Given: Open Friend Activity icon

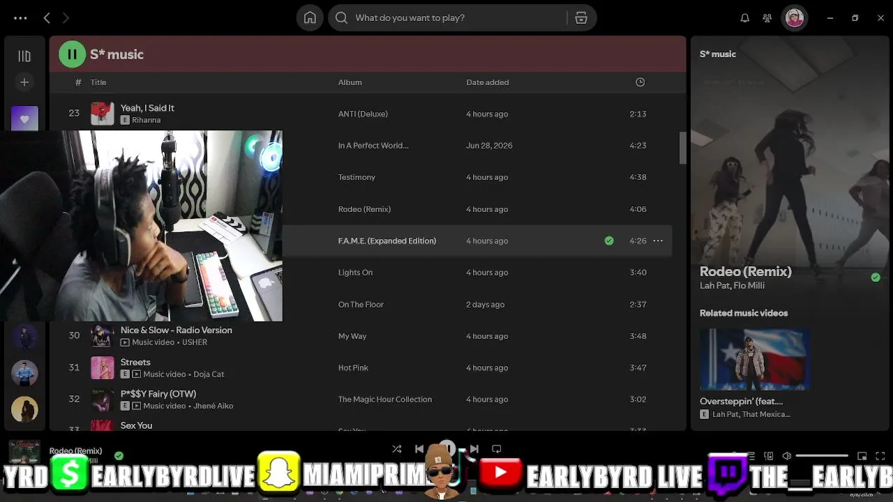Looking at the screenshot, I should [x=767, y=18].
